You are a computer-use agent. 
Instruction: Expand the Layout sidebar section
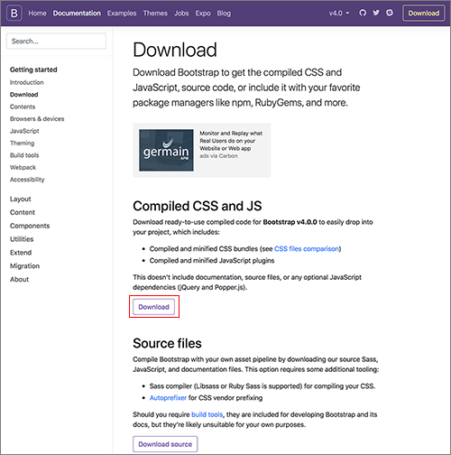click(21, 199)
